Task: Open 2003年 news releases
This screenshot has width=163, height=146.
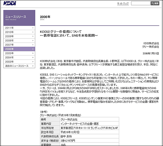Action: [19, 62]
